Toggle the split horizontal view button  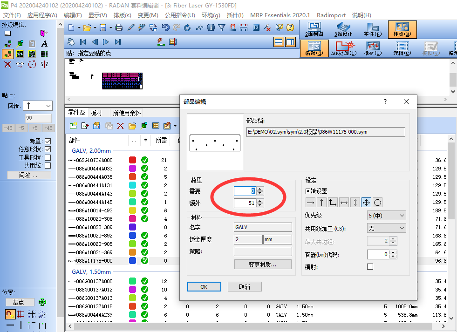point(279,42)
